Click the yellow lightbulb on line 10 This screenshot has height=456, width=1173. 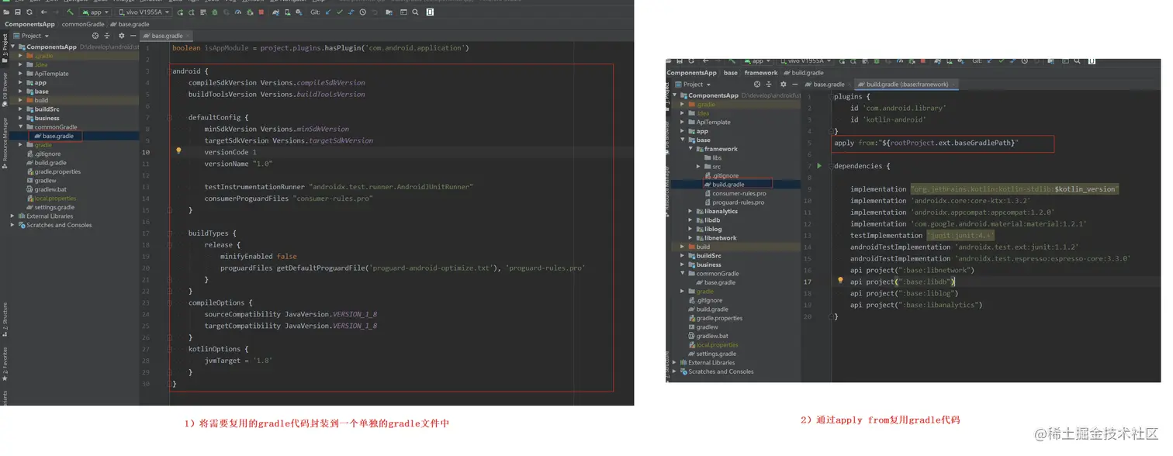tap(178, 151)
